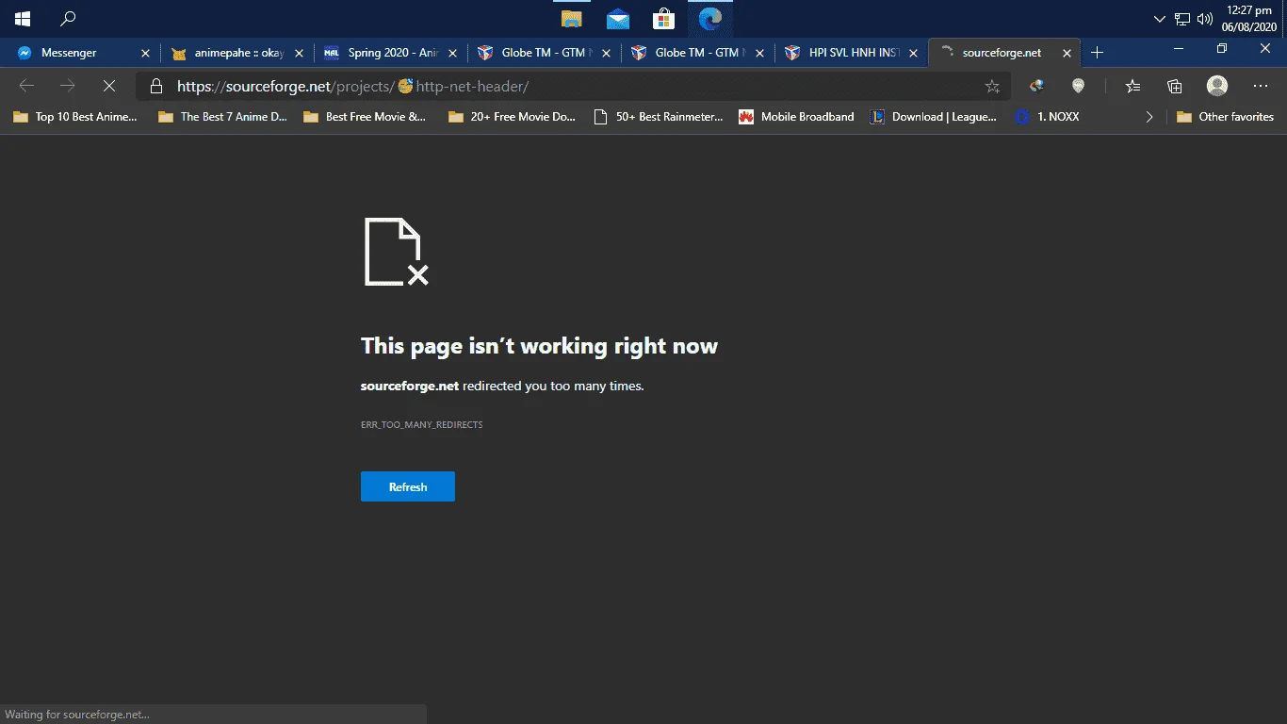View site security lock info

click(156, 86)
